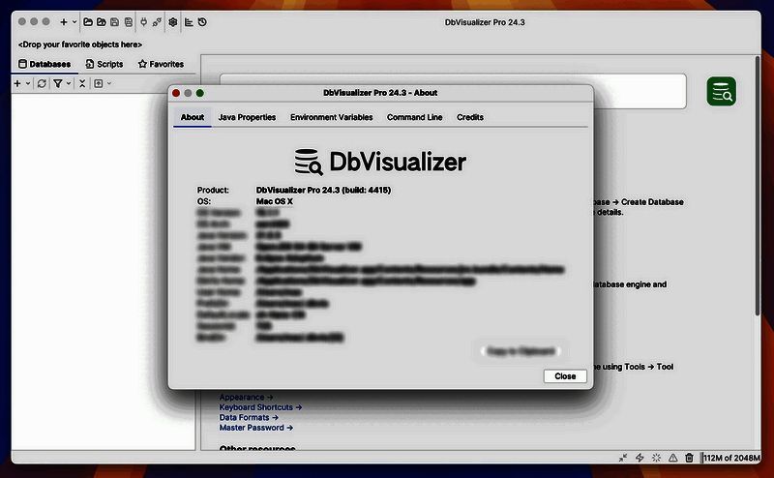Viewport: 774px width, 478px height.
Task: Click the spinner activity icon in status bar
Action: [656, 458]
